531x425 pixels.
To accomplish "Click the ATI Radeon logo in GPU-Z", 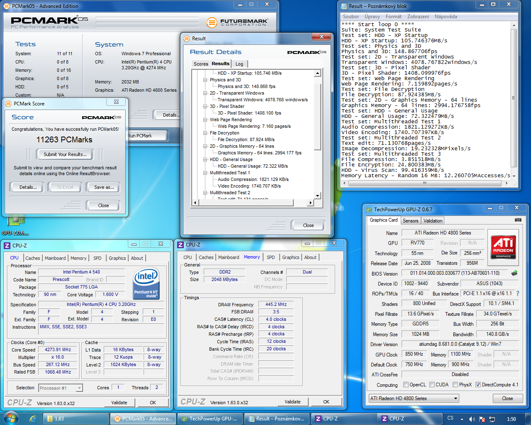I will click(503, 247).
